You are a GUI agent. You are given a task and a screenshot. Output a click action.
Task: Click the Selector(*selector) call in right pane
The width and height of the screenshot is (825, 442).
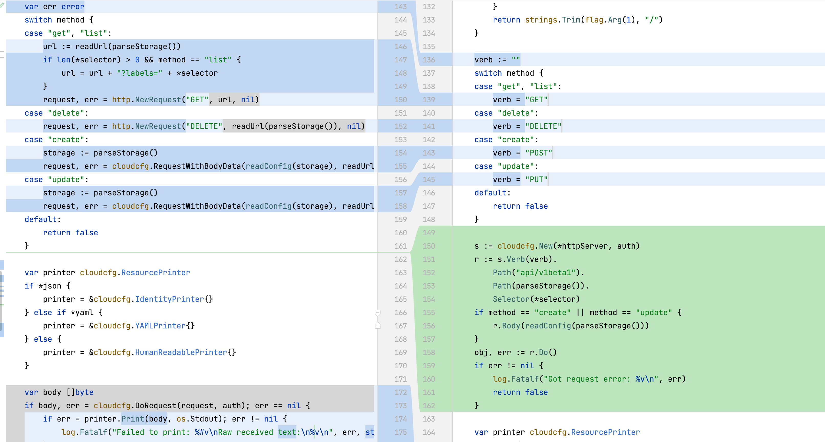pyautogui.click(x=536, y=299)
